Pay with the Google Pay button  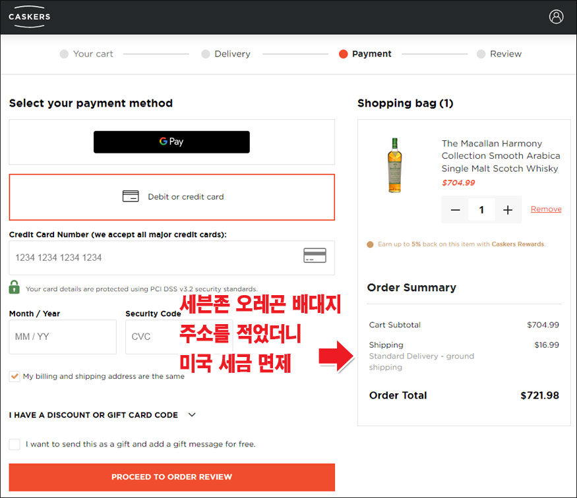pyautogui.click(x=171, y=142)
